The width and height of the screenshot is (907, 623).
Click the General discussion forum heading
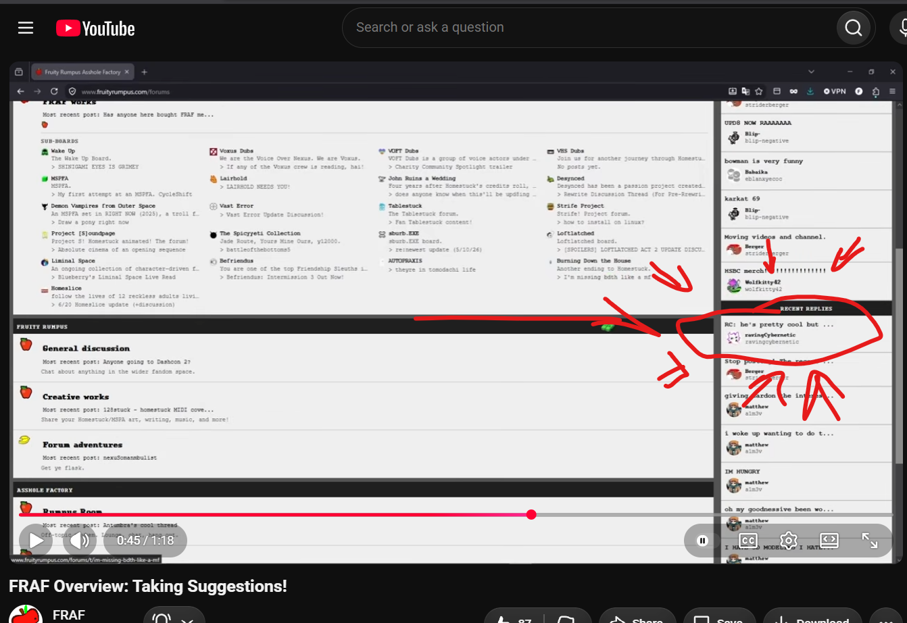[86, 349]
